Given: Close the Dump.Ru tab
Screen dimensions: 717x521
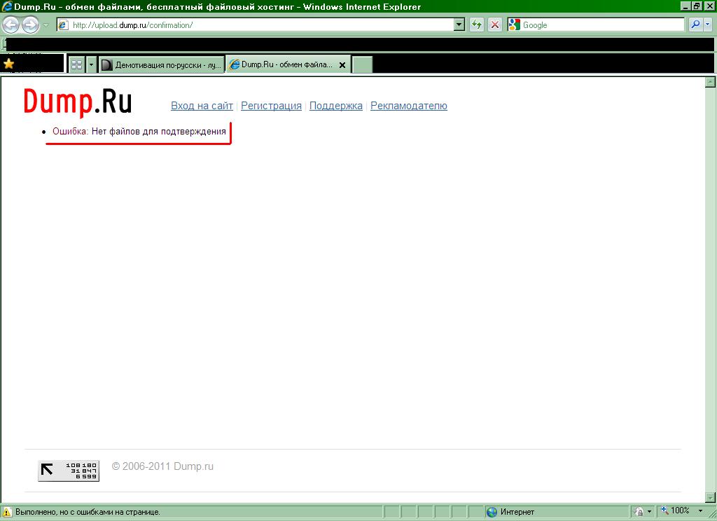Looking at the screenshot, I should click(x=342, y=65).
